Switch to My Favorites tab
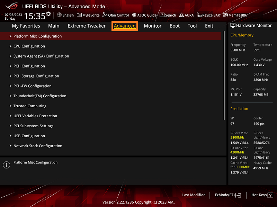Image resolution: width=277 pixels, height=207 pixels. pyautogui.click(x=26, y=26)
